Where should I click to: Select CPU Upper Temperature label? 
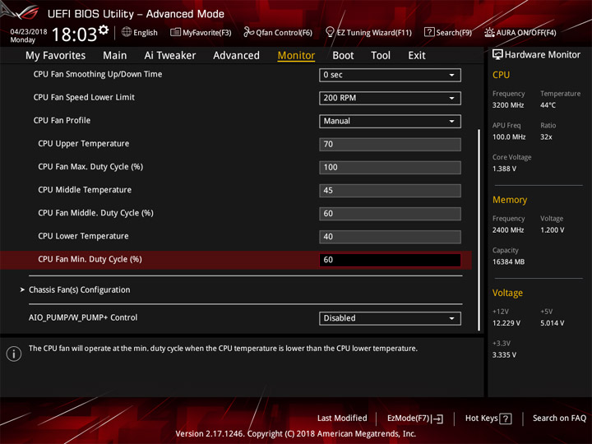[x=83, y=143]
